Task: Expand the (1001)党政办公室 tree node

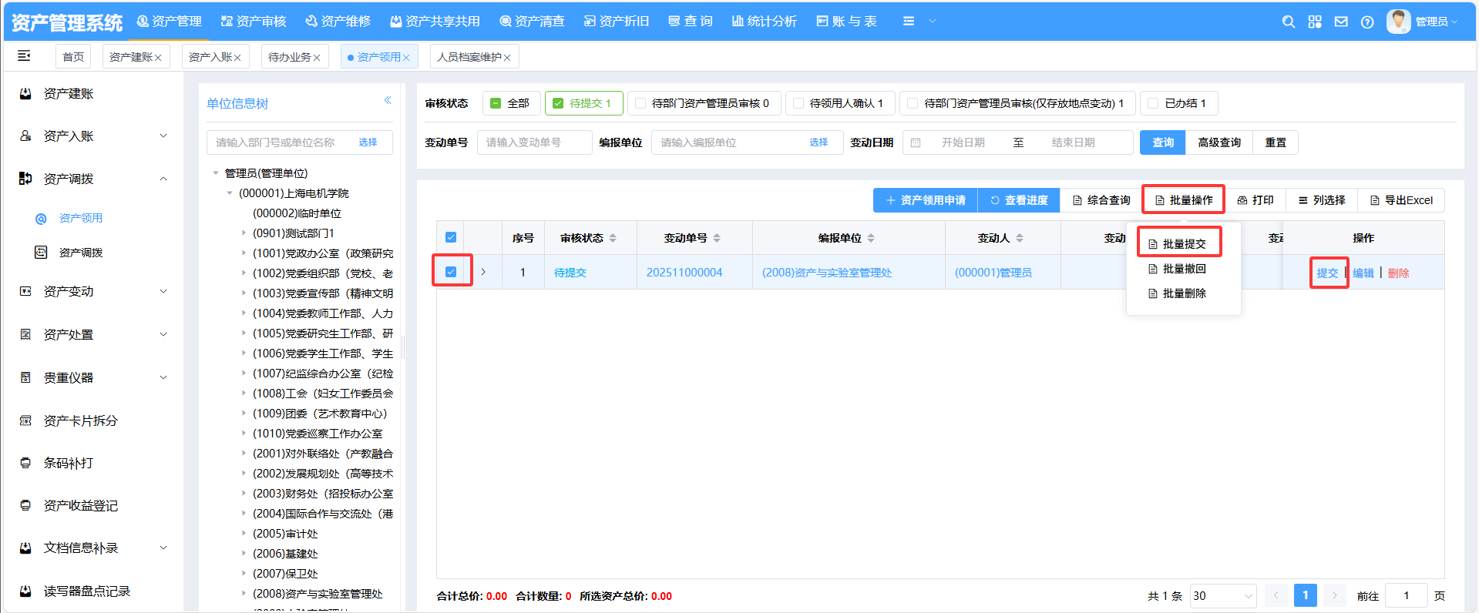Action: click(244, 253)
